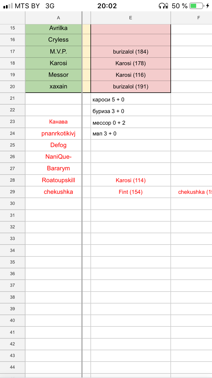Screen dimensions: 212x378
Task: Select the red Fint (154) cell
Action: click(131, 192)
